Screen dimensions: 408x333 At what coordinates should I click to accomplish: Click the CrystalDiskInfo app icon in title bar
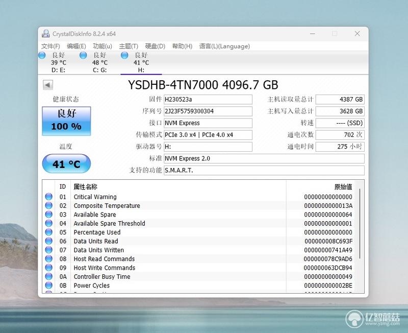click(45, 34)
